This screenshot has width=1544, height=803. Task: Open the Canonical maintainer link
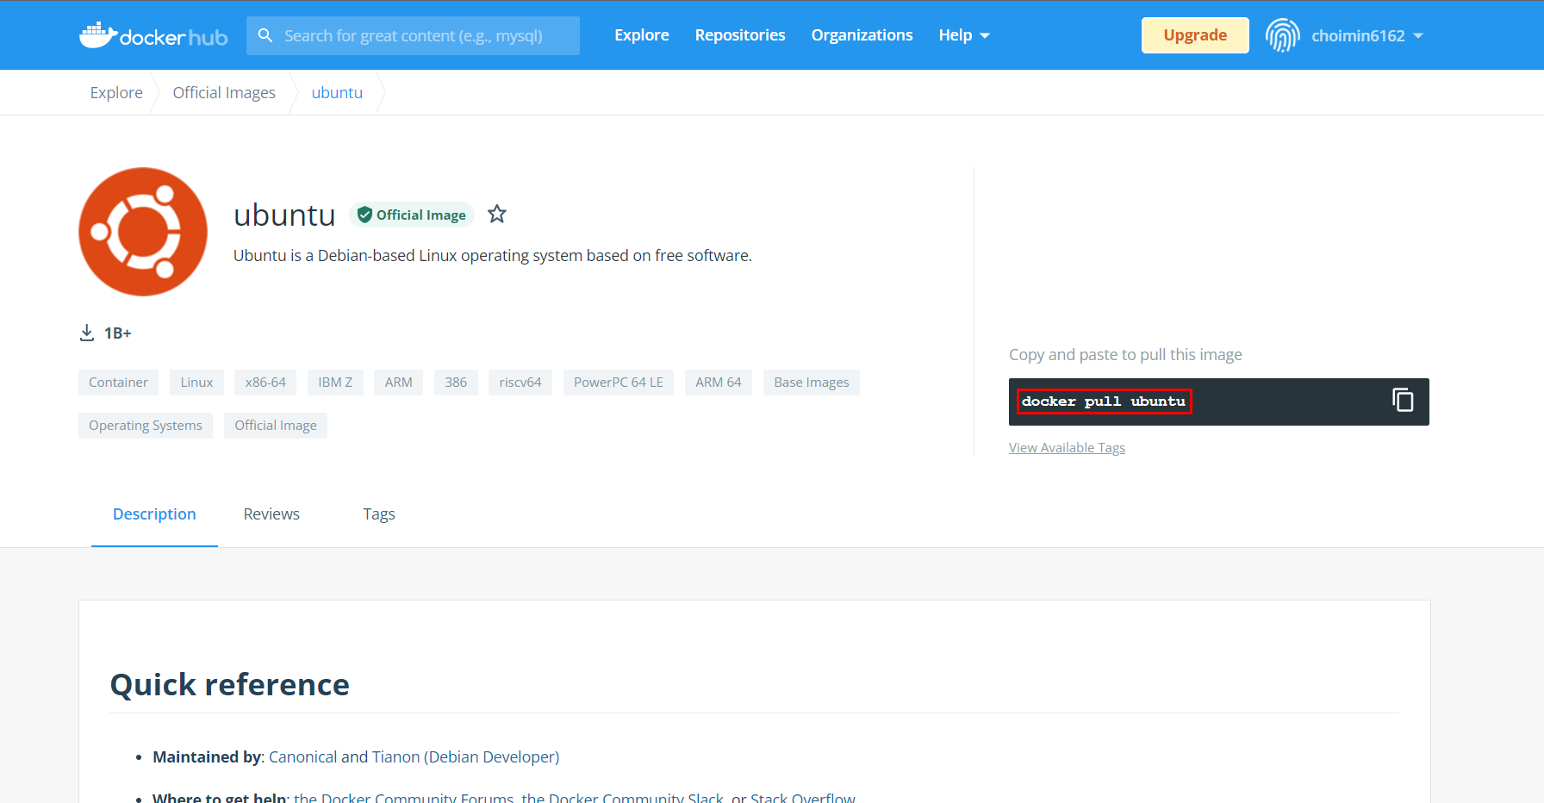click(302, 756)
